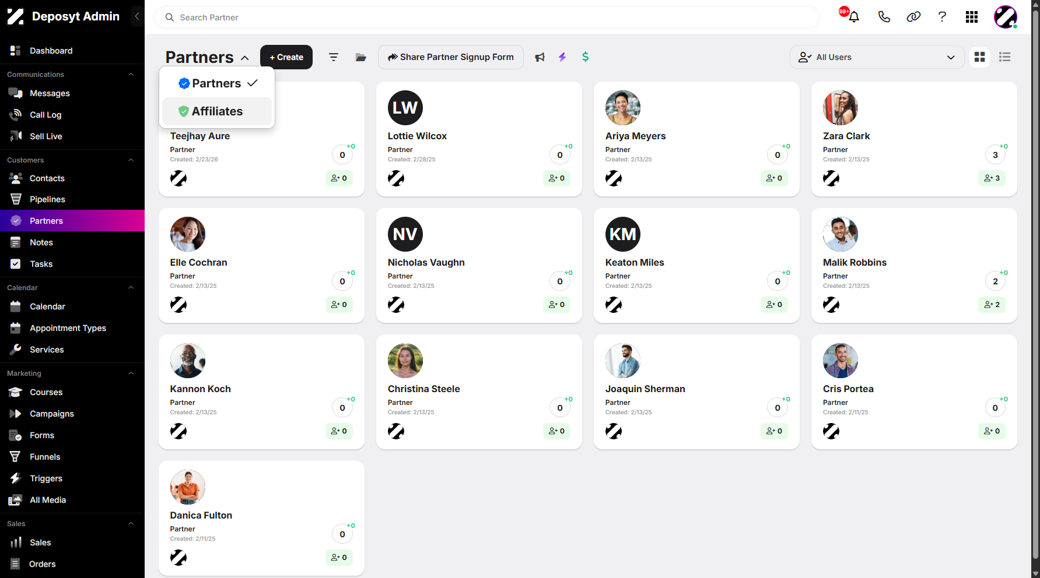Open Funnels in the sidebar

(72, 457)
